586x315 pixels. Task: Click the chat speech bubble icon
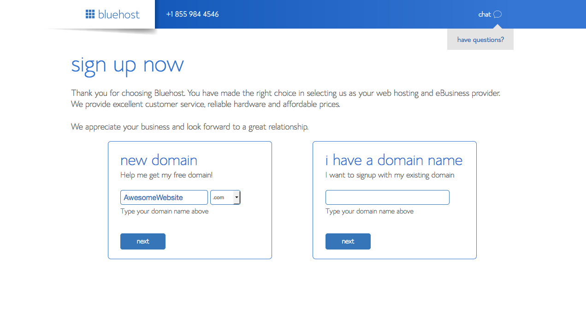coord(497,14)
